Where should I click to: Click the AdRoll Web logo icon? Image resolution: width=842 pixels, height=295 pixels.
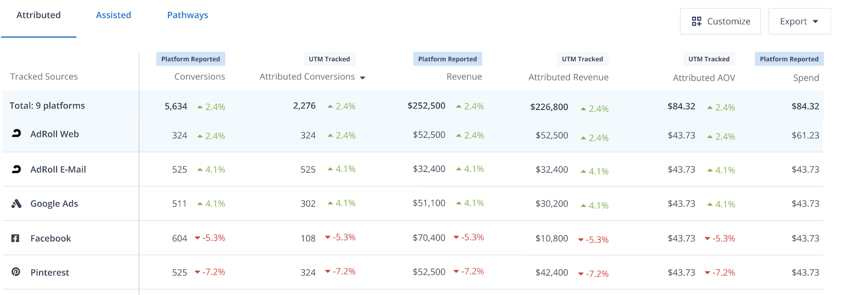16,134
